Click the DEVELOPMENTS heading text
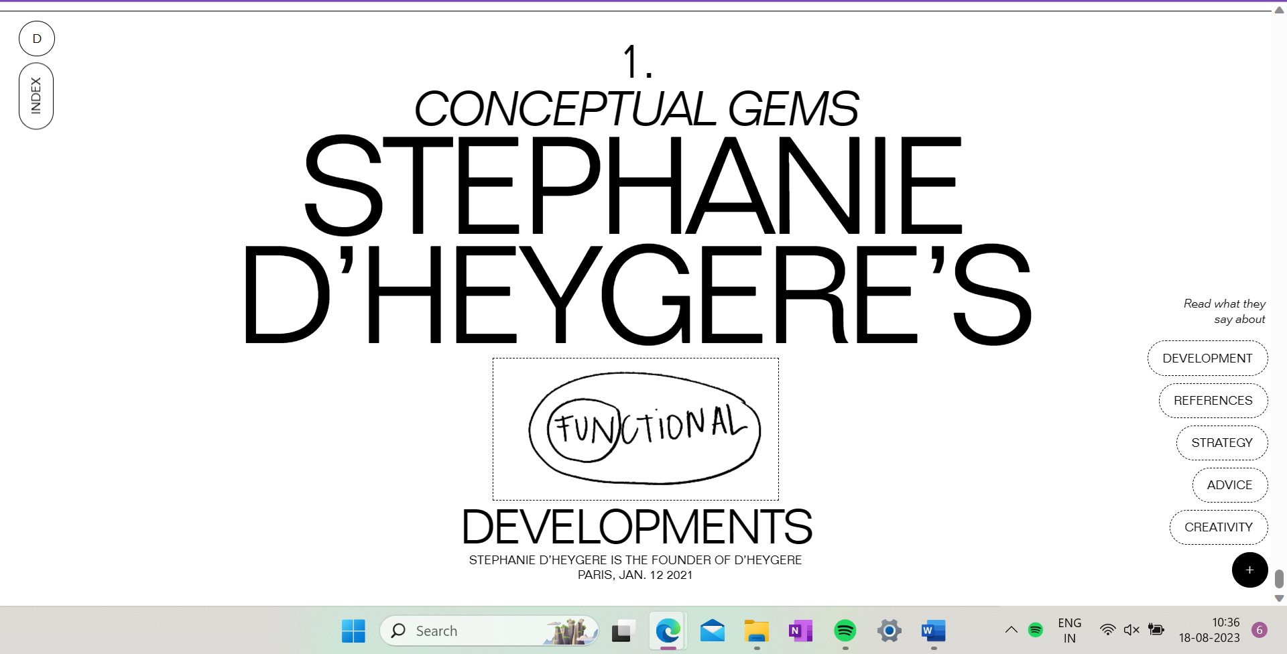The width and height of the screenshot is (1287, 654). (x=636, y=527)
